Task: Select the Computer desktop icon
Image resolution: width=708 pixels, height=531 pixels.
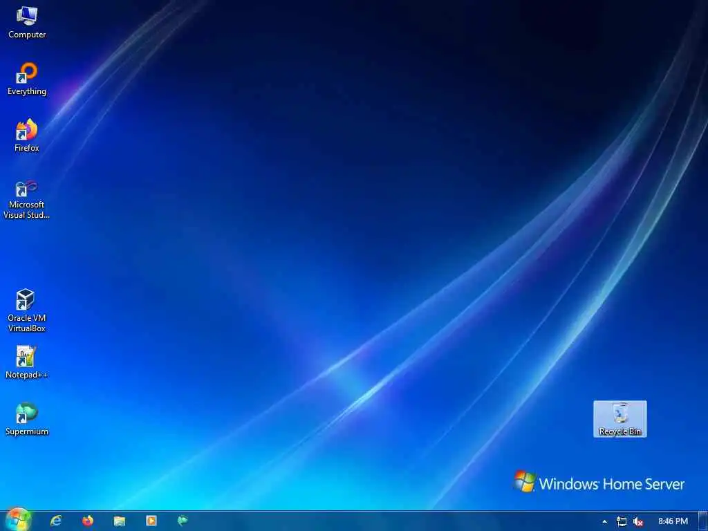Action: pos(27,23)
